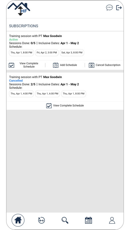Click the logout arrow icon

(119, 8)
